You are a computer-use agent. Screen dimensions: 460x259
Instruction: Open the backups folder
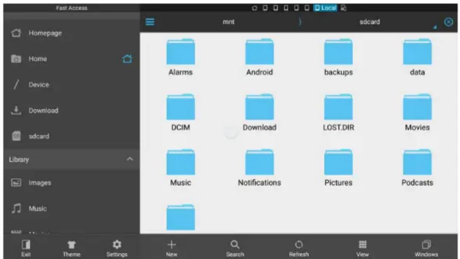(x=338, y=57)
